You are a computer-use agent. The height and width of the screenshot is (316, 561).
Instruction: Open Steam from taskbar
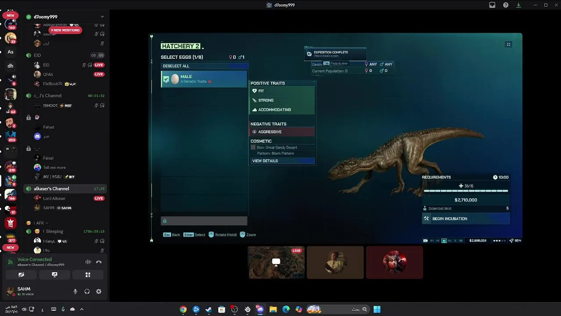209,309
